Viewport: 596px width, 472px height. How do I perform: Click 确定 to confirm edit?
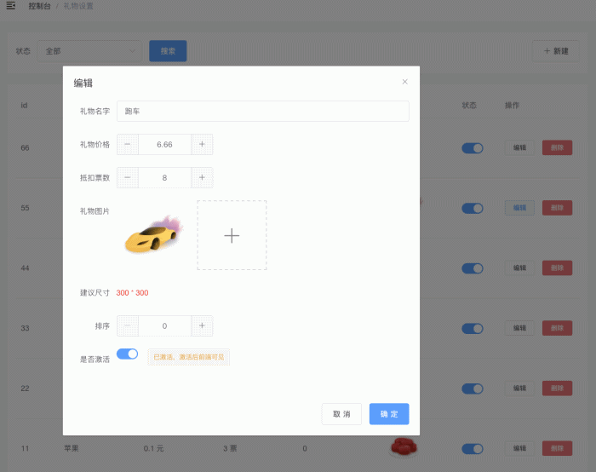tap(389, 414)
